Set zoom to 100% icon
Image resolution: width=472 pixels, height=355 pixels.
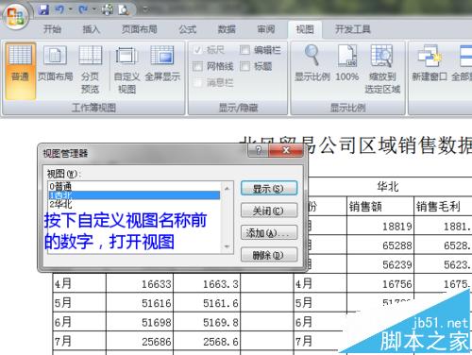click(x=347, y=63)
